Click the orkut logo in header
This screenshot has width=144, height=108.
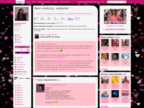click(20, 2)
